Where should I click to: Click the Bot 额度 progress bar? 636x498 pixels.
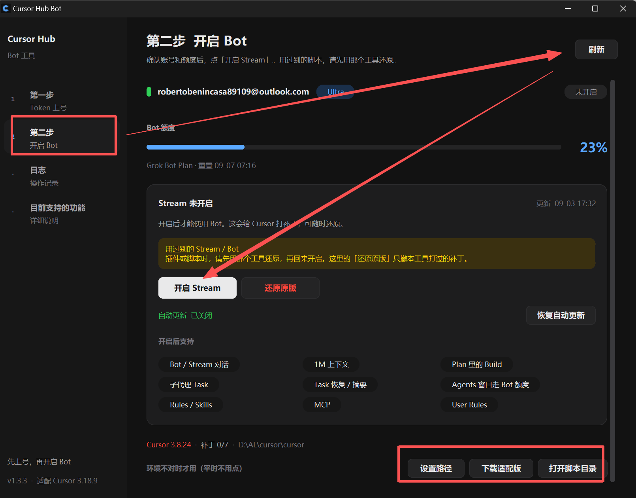(354, 147)
